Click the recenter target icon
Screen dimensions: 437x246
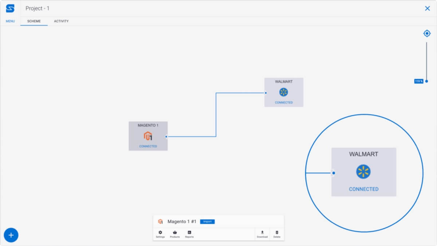click(x=427, y=34)
